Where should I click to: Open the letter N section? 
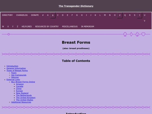coord(110,15)
